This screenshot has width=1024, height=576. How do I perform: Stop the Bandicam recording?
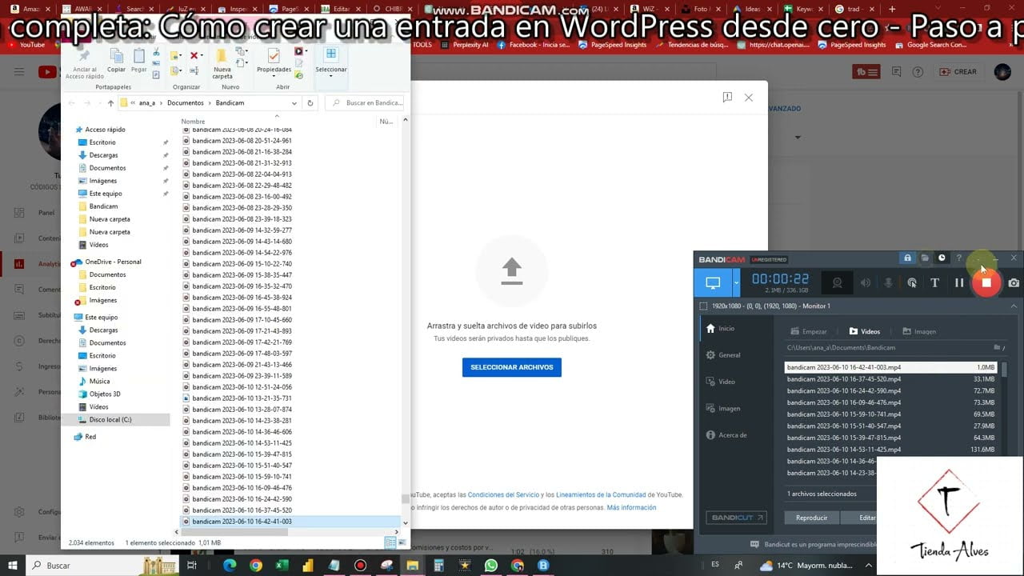[986, 282]
